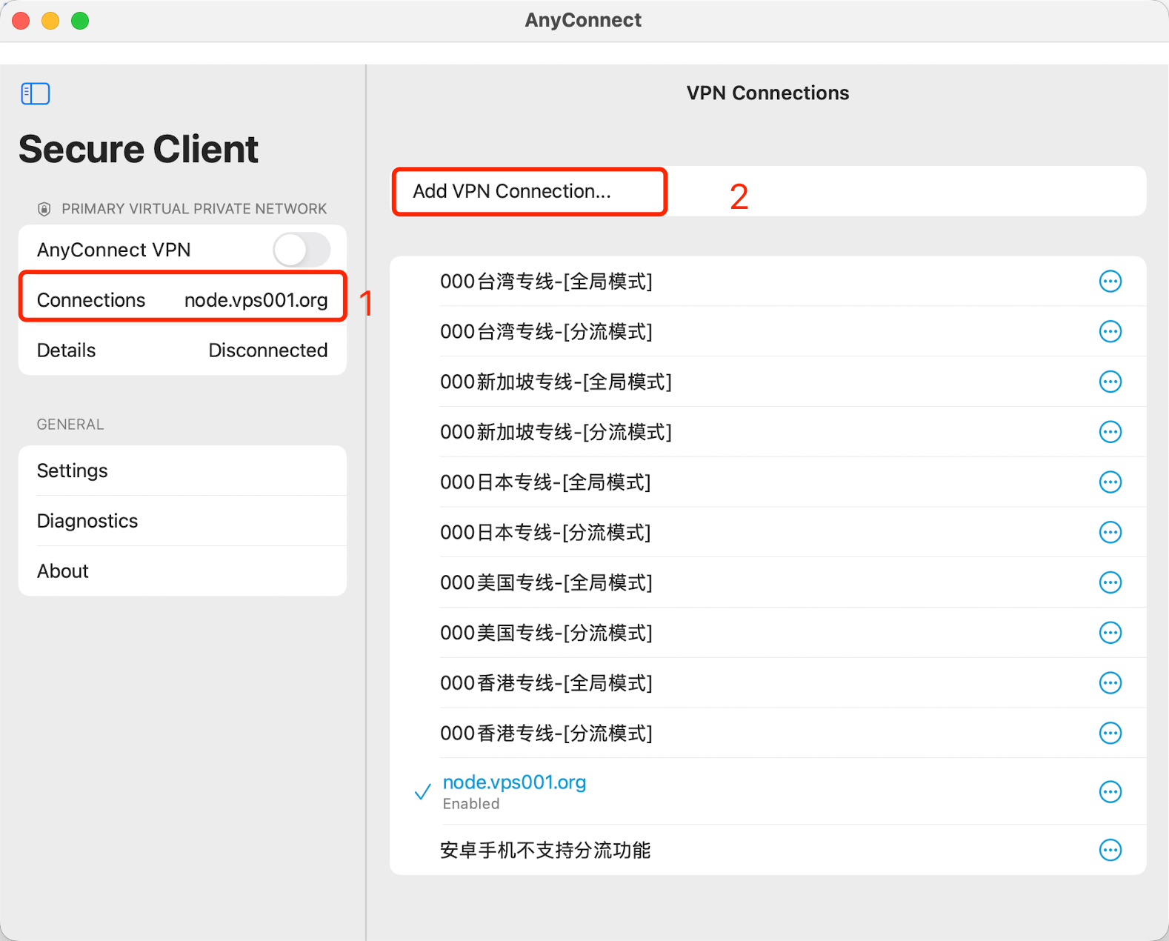Open more options for node.vps001.org

(x=1110, y=792)
